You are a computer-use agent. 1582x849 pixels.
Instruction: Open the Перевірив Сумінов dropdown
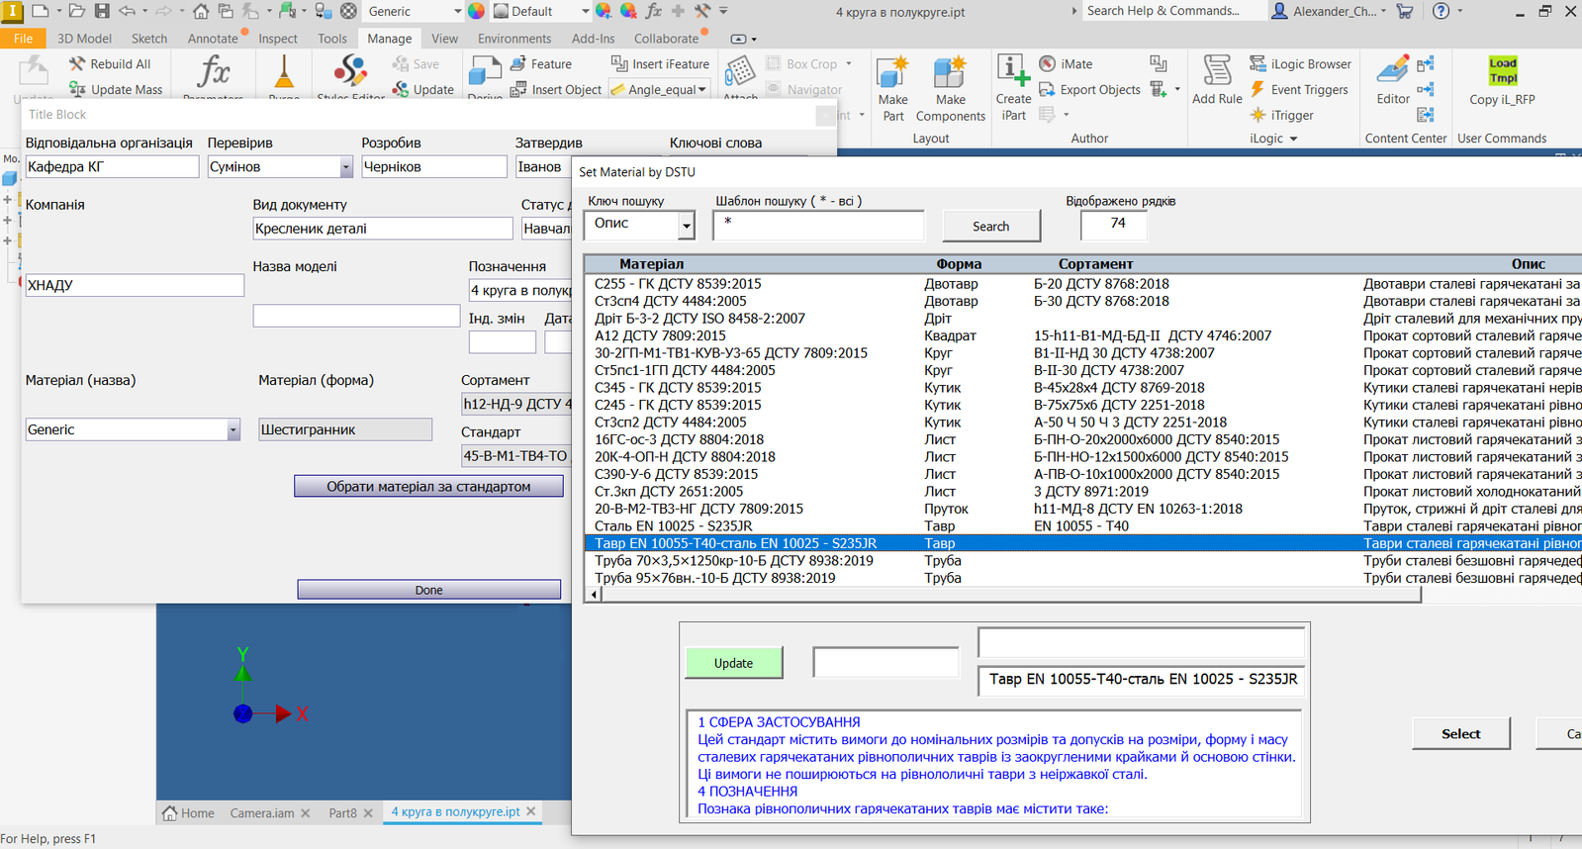click(x=346, y=167)
